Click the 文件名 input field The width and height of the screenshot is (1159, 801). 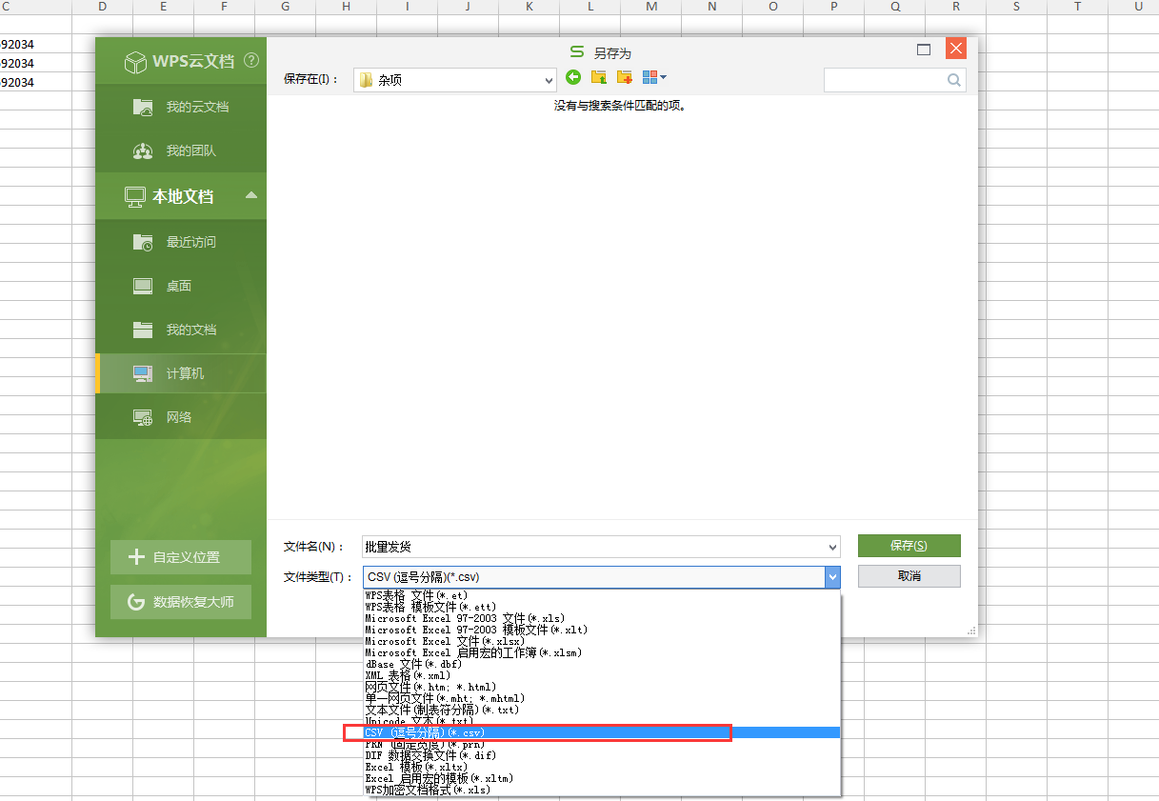pos(590,547)
